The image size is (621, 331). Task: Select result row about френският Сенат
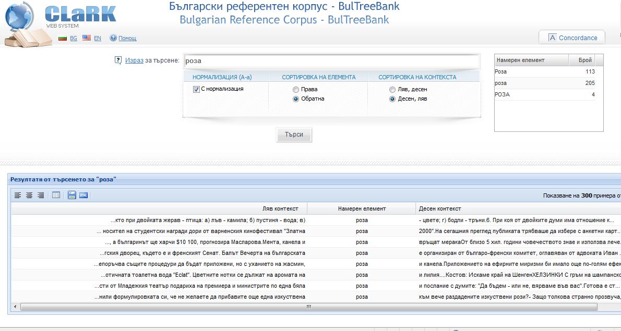point(316,253)
